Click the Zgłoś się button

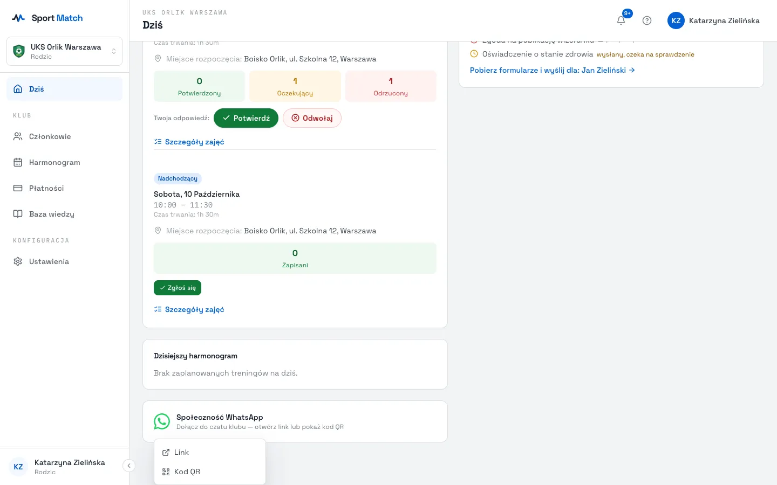click(x=178, y=288)
